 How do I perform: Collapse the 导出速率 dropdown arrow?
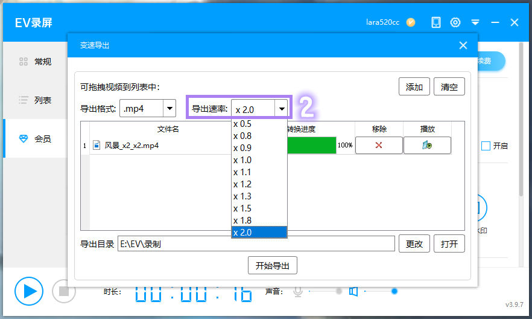pos(282,109)
